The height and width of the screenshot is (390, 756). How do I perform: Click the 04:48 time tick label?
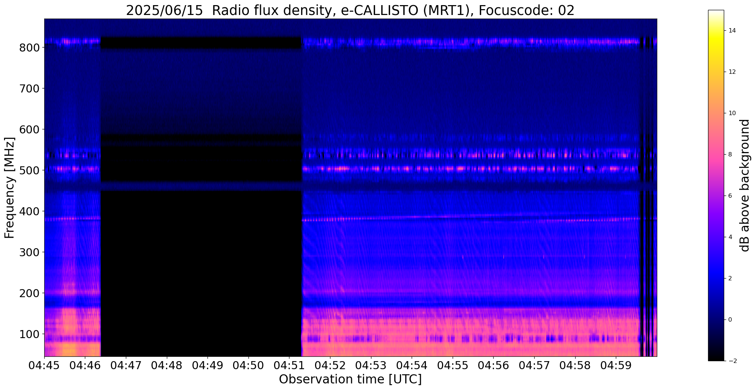tap(167, 365)
